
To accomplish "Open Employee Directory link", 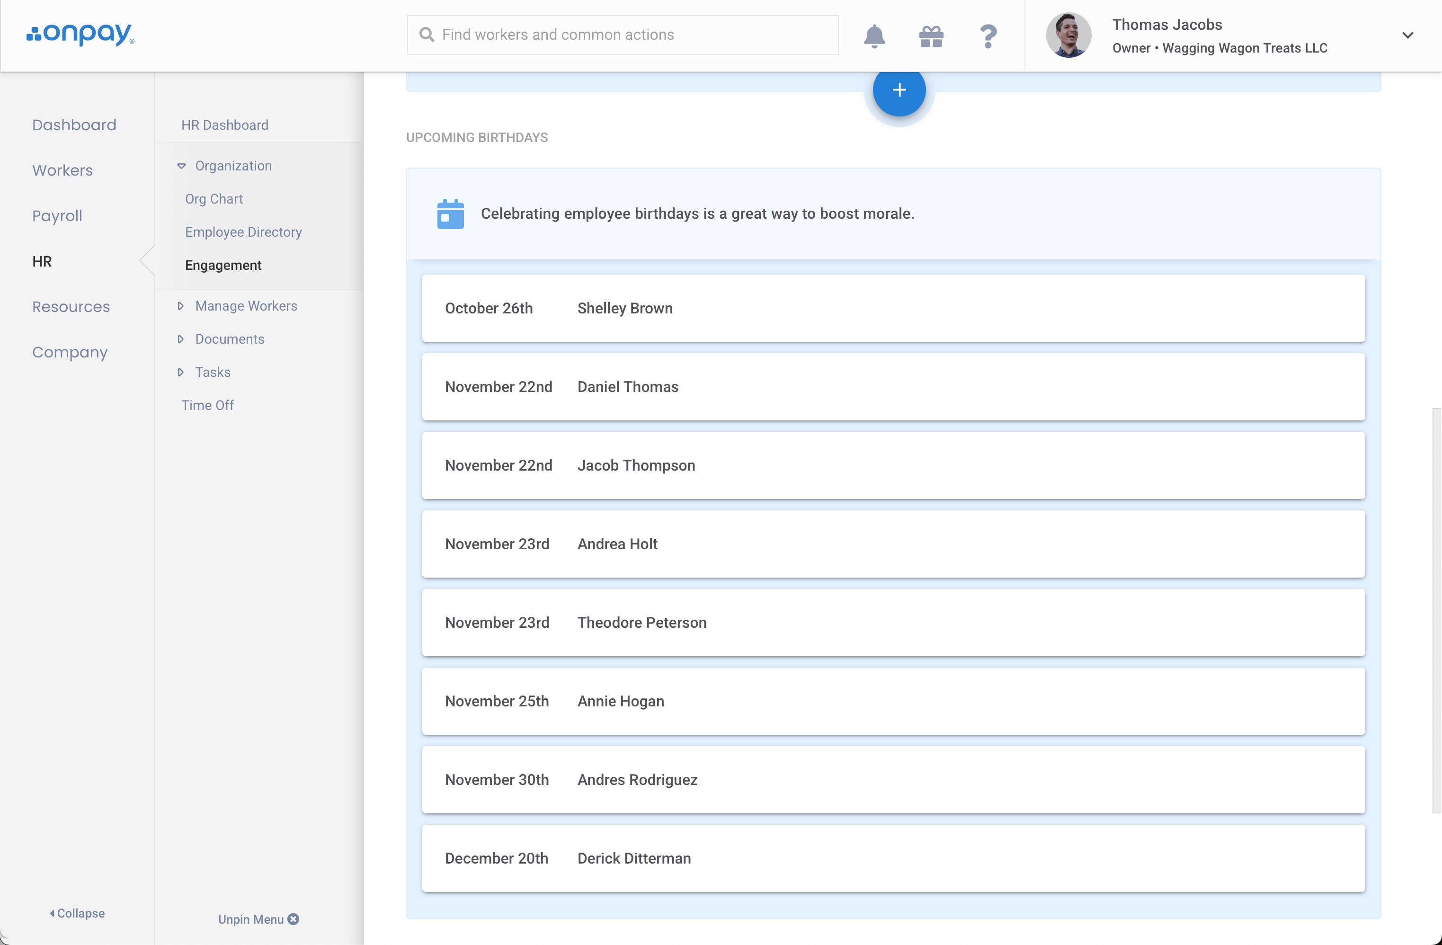I will pyautogui.click(x=243, y=232).
